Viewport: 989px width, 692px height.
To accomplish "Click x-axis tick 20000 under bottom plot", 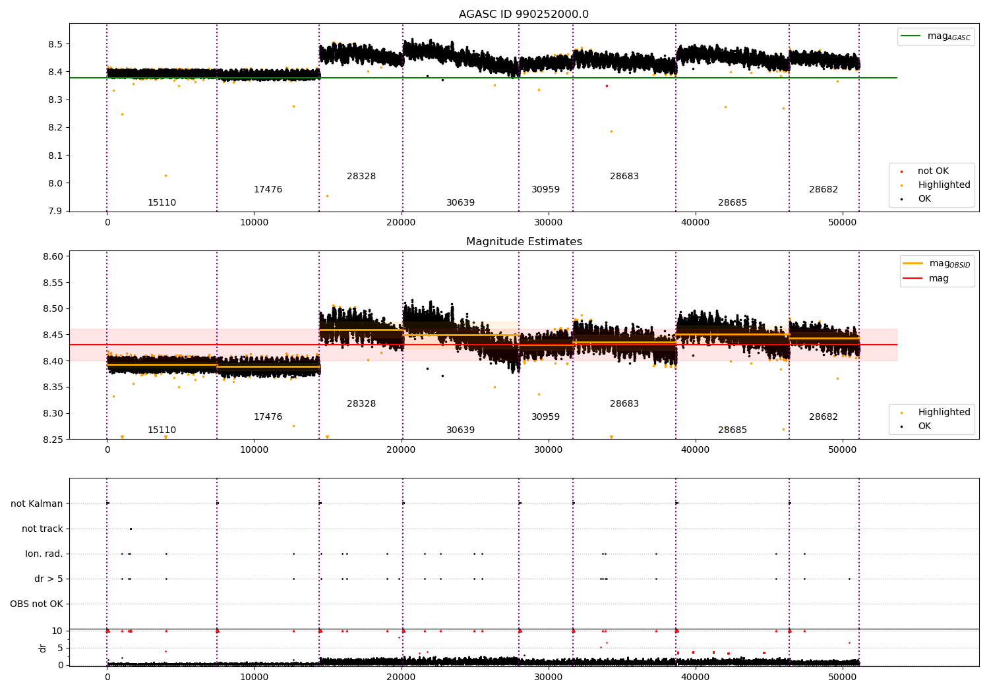I will click(401, 677).
